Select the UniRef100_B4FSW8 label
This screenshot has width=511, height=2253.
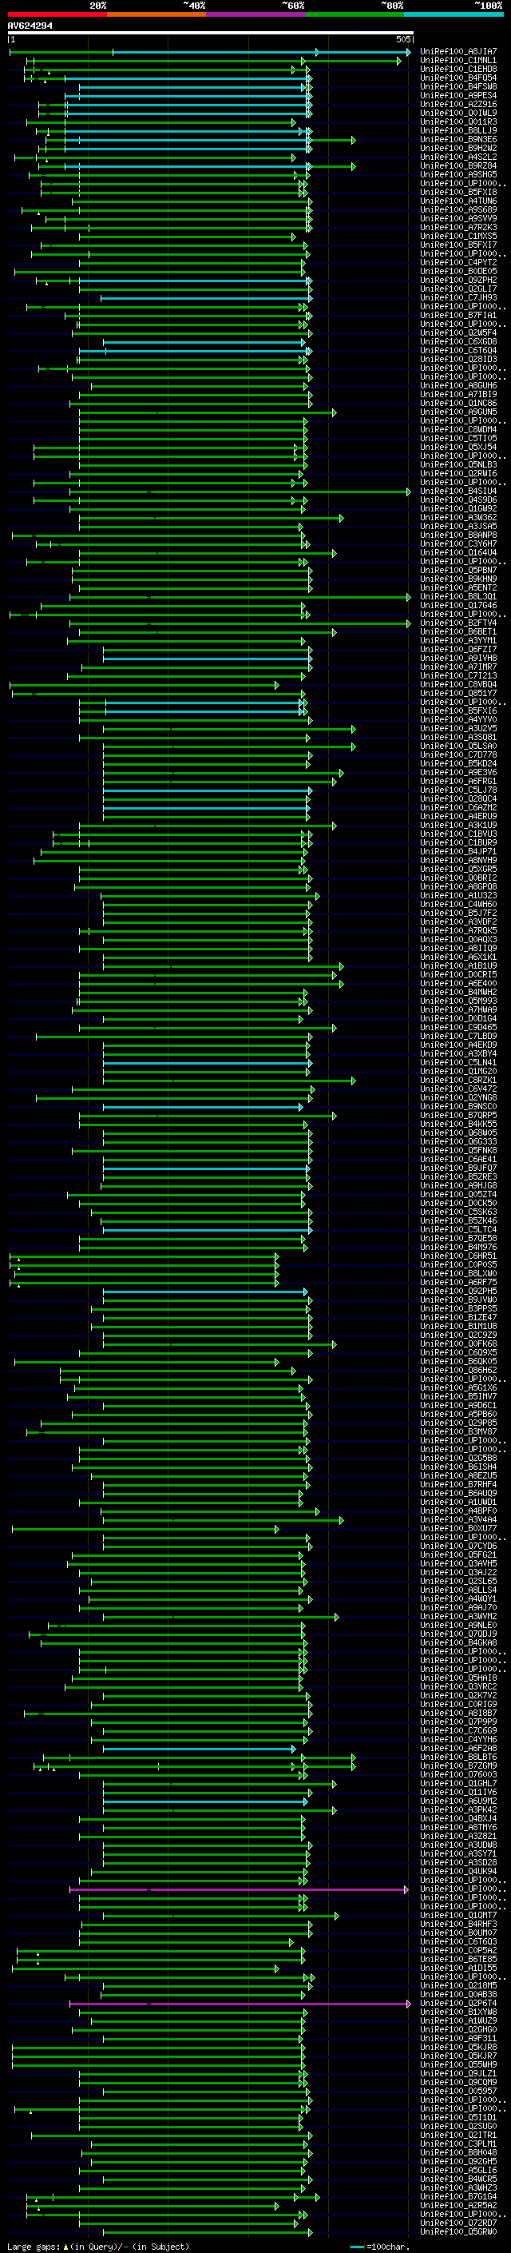(458, 86)
